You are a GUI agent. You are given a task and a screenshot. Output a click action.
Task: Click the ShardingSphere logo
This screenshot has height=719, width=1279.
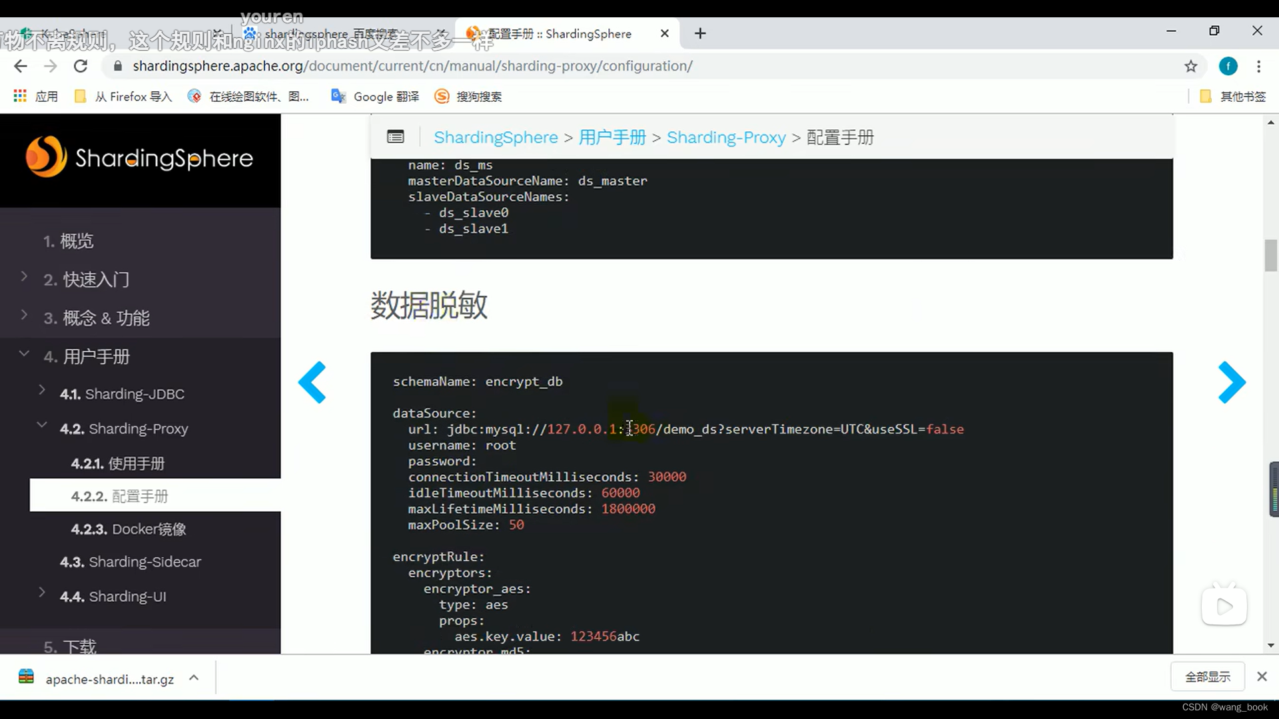point(139,158)
